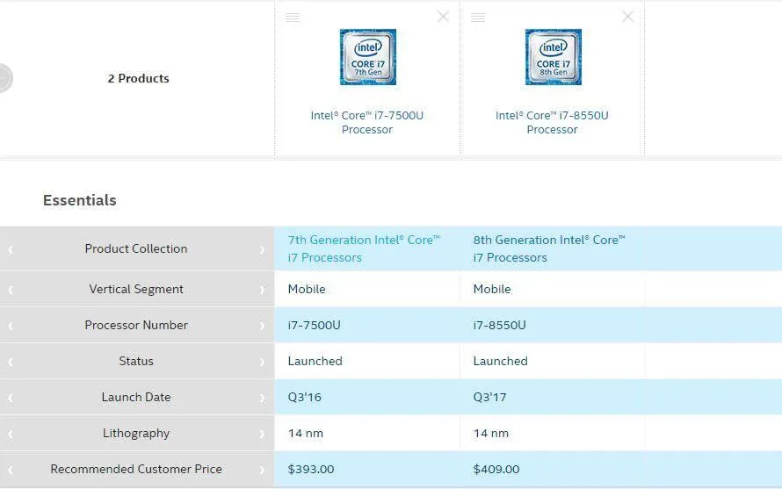Screen dimensions: 782x489
Task: Click the i7-8550U 14 nm lithography value
Action: pos(491,433)
